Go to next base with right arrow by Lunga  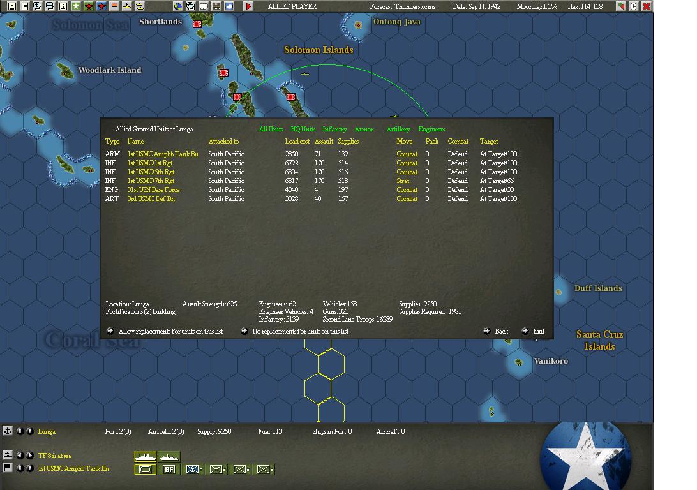point(30,431)
